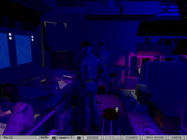Viewport: 187px width, 140px height.
Task: Click the dark round stool in foreground
Action: tap(111, 114)
